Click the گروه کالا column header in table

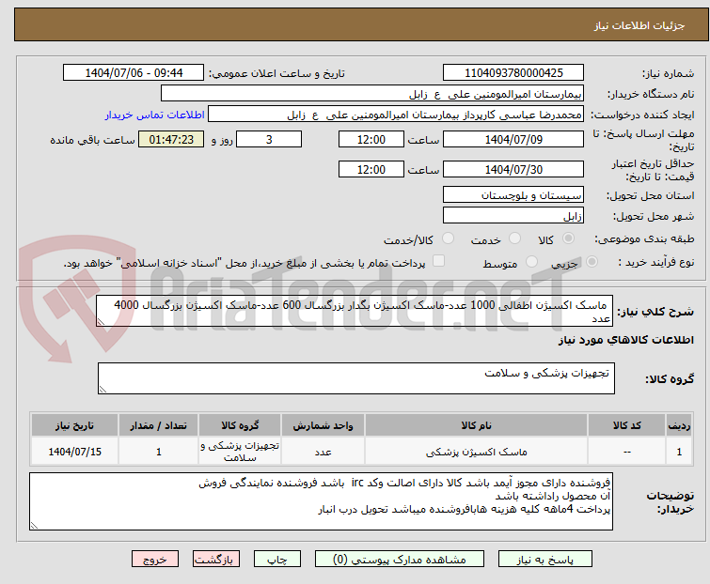point(240,425)
